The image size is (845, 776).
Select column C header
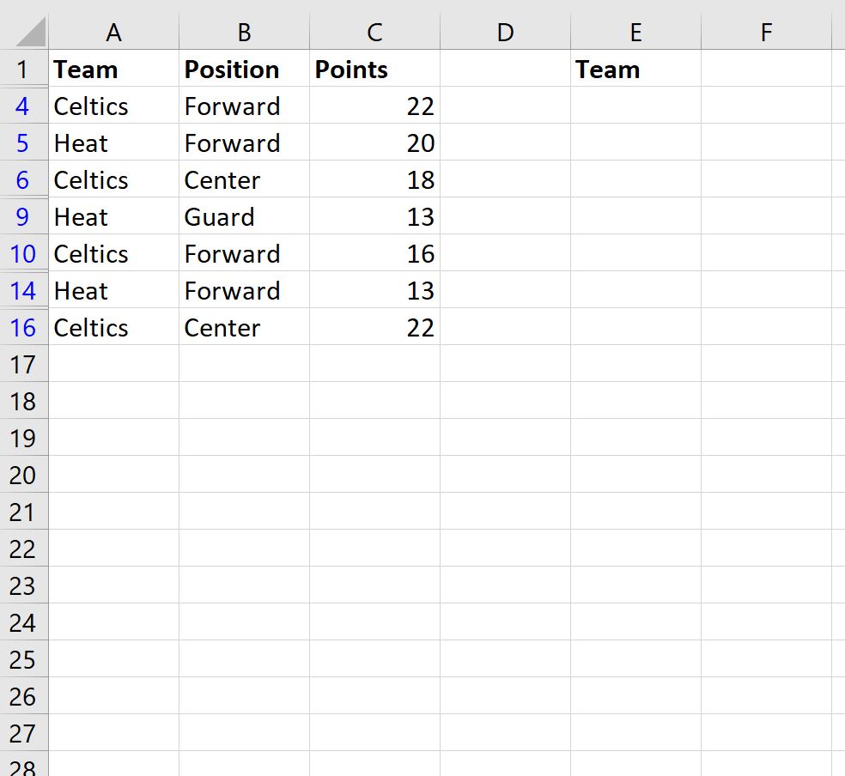coord(374,32)
